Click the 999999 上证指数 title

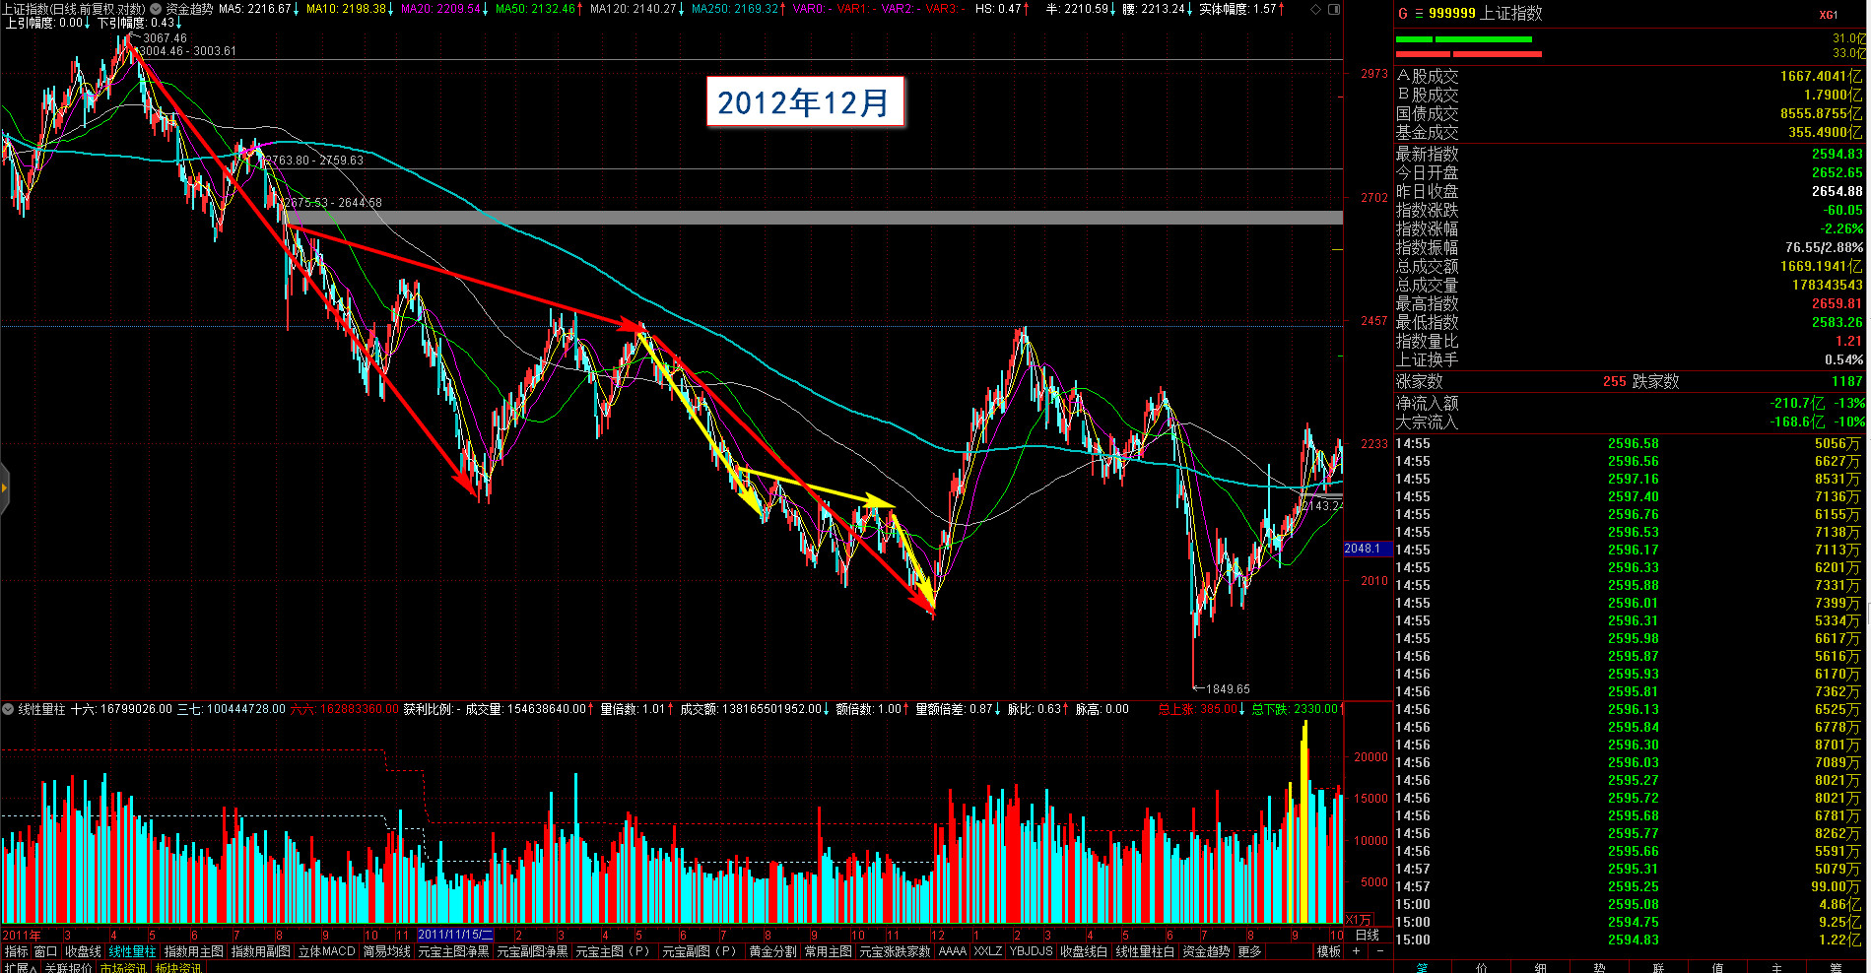coord(1486,14)
